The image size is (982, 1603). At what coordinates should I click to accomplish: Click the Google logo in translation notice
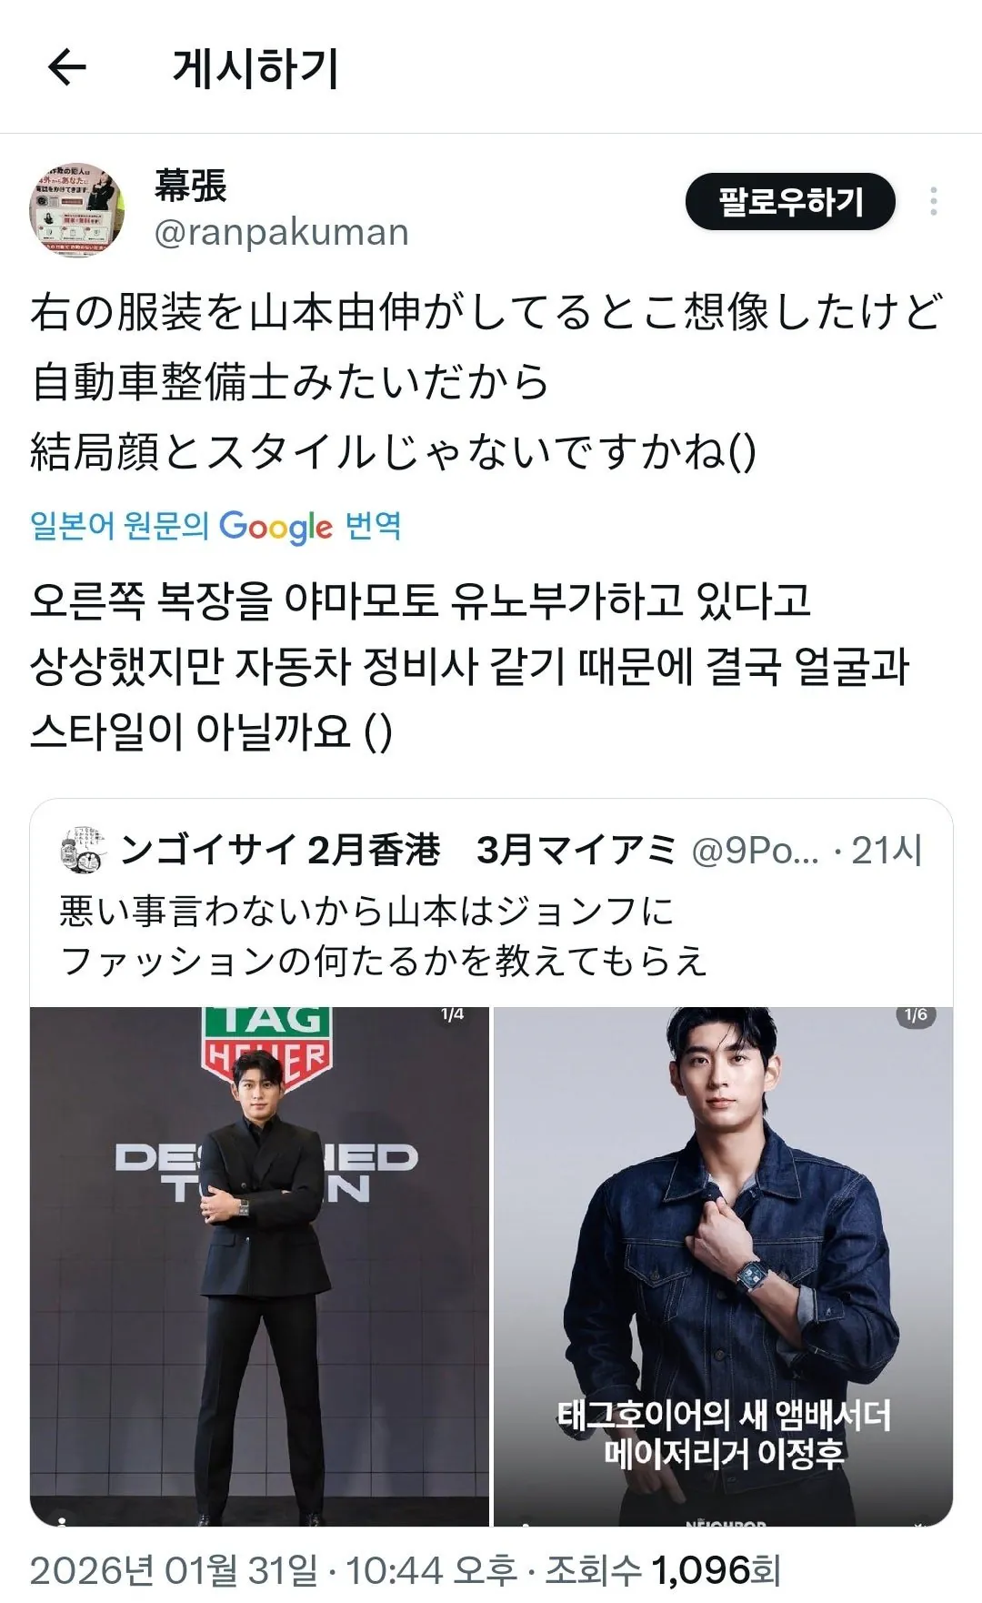[x=276, y=527]
